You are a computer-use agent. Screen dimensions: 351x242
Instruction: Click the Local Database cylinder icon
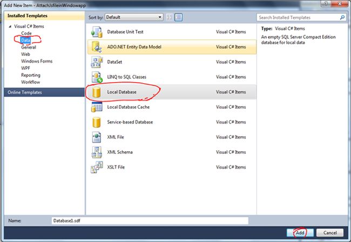pos(97,92)
